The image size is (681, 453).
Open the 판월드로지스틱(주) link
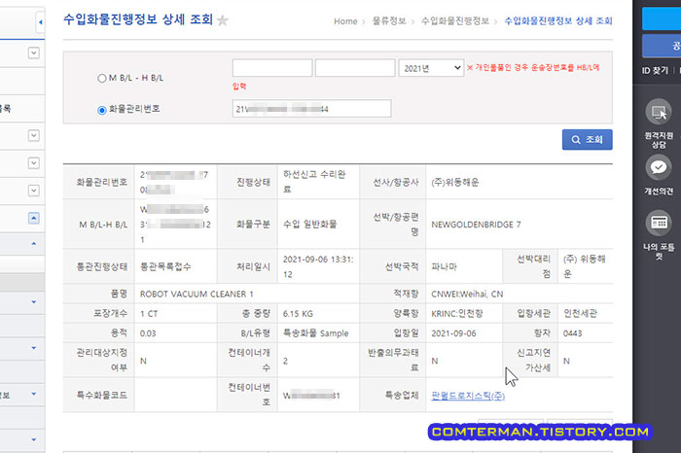coord(468,396)
